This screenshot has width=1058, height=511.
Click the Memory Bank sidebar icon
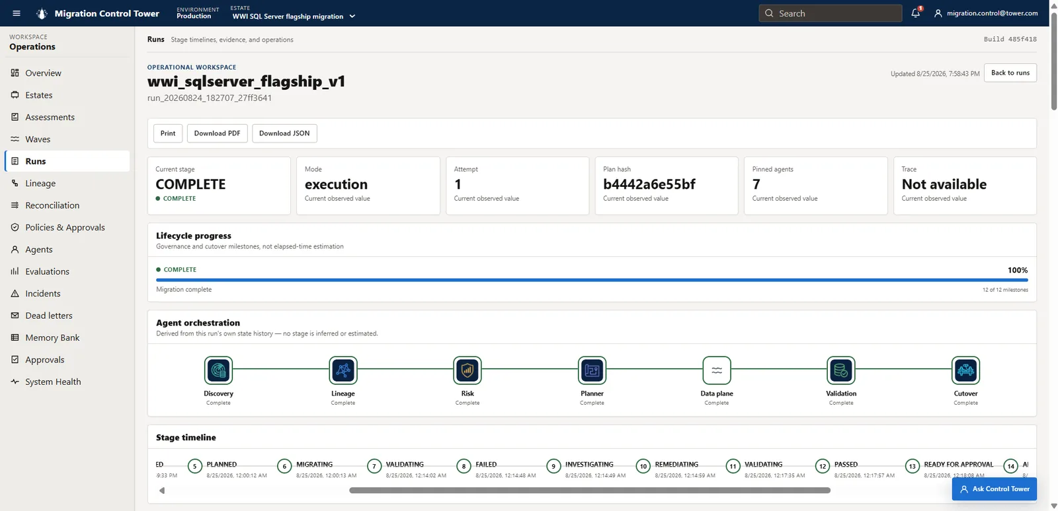coord(15,337)
